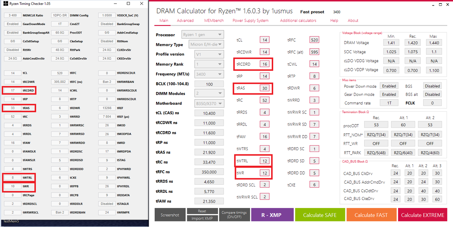Click the Calculate SAFE button
This screenshot has height=227, width=453.
pyautogui.click(x=320, y=215)
